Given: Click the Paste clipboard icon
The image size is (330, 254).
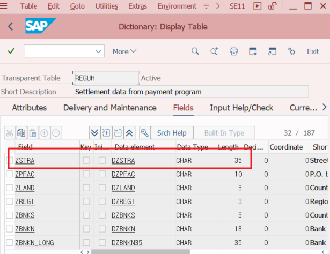Looking at the screenshot, I should pos(33,133).
